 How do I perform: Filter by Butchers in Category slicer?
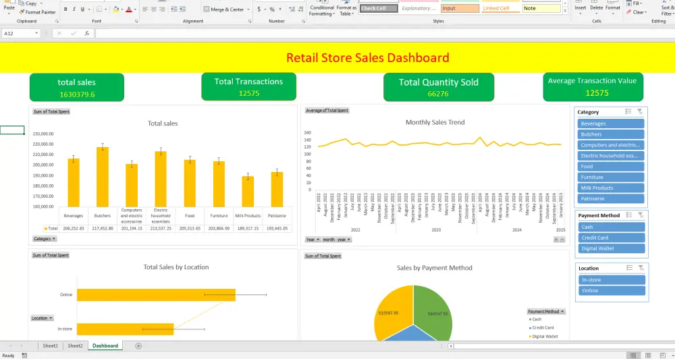pyautogui.click(x=610, y=134)
